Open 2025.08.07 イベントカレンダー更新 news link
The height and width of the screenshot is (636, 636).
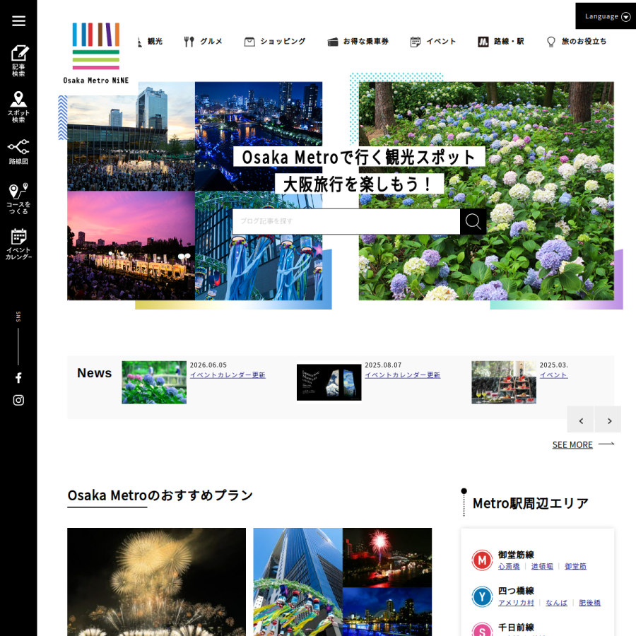402,375
